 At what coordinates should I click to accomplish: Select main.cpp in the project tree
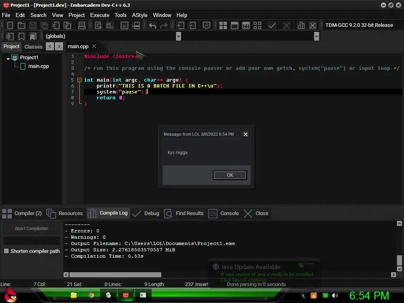tap(39, 66)
